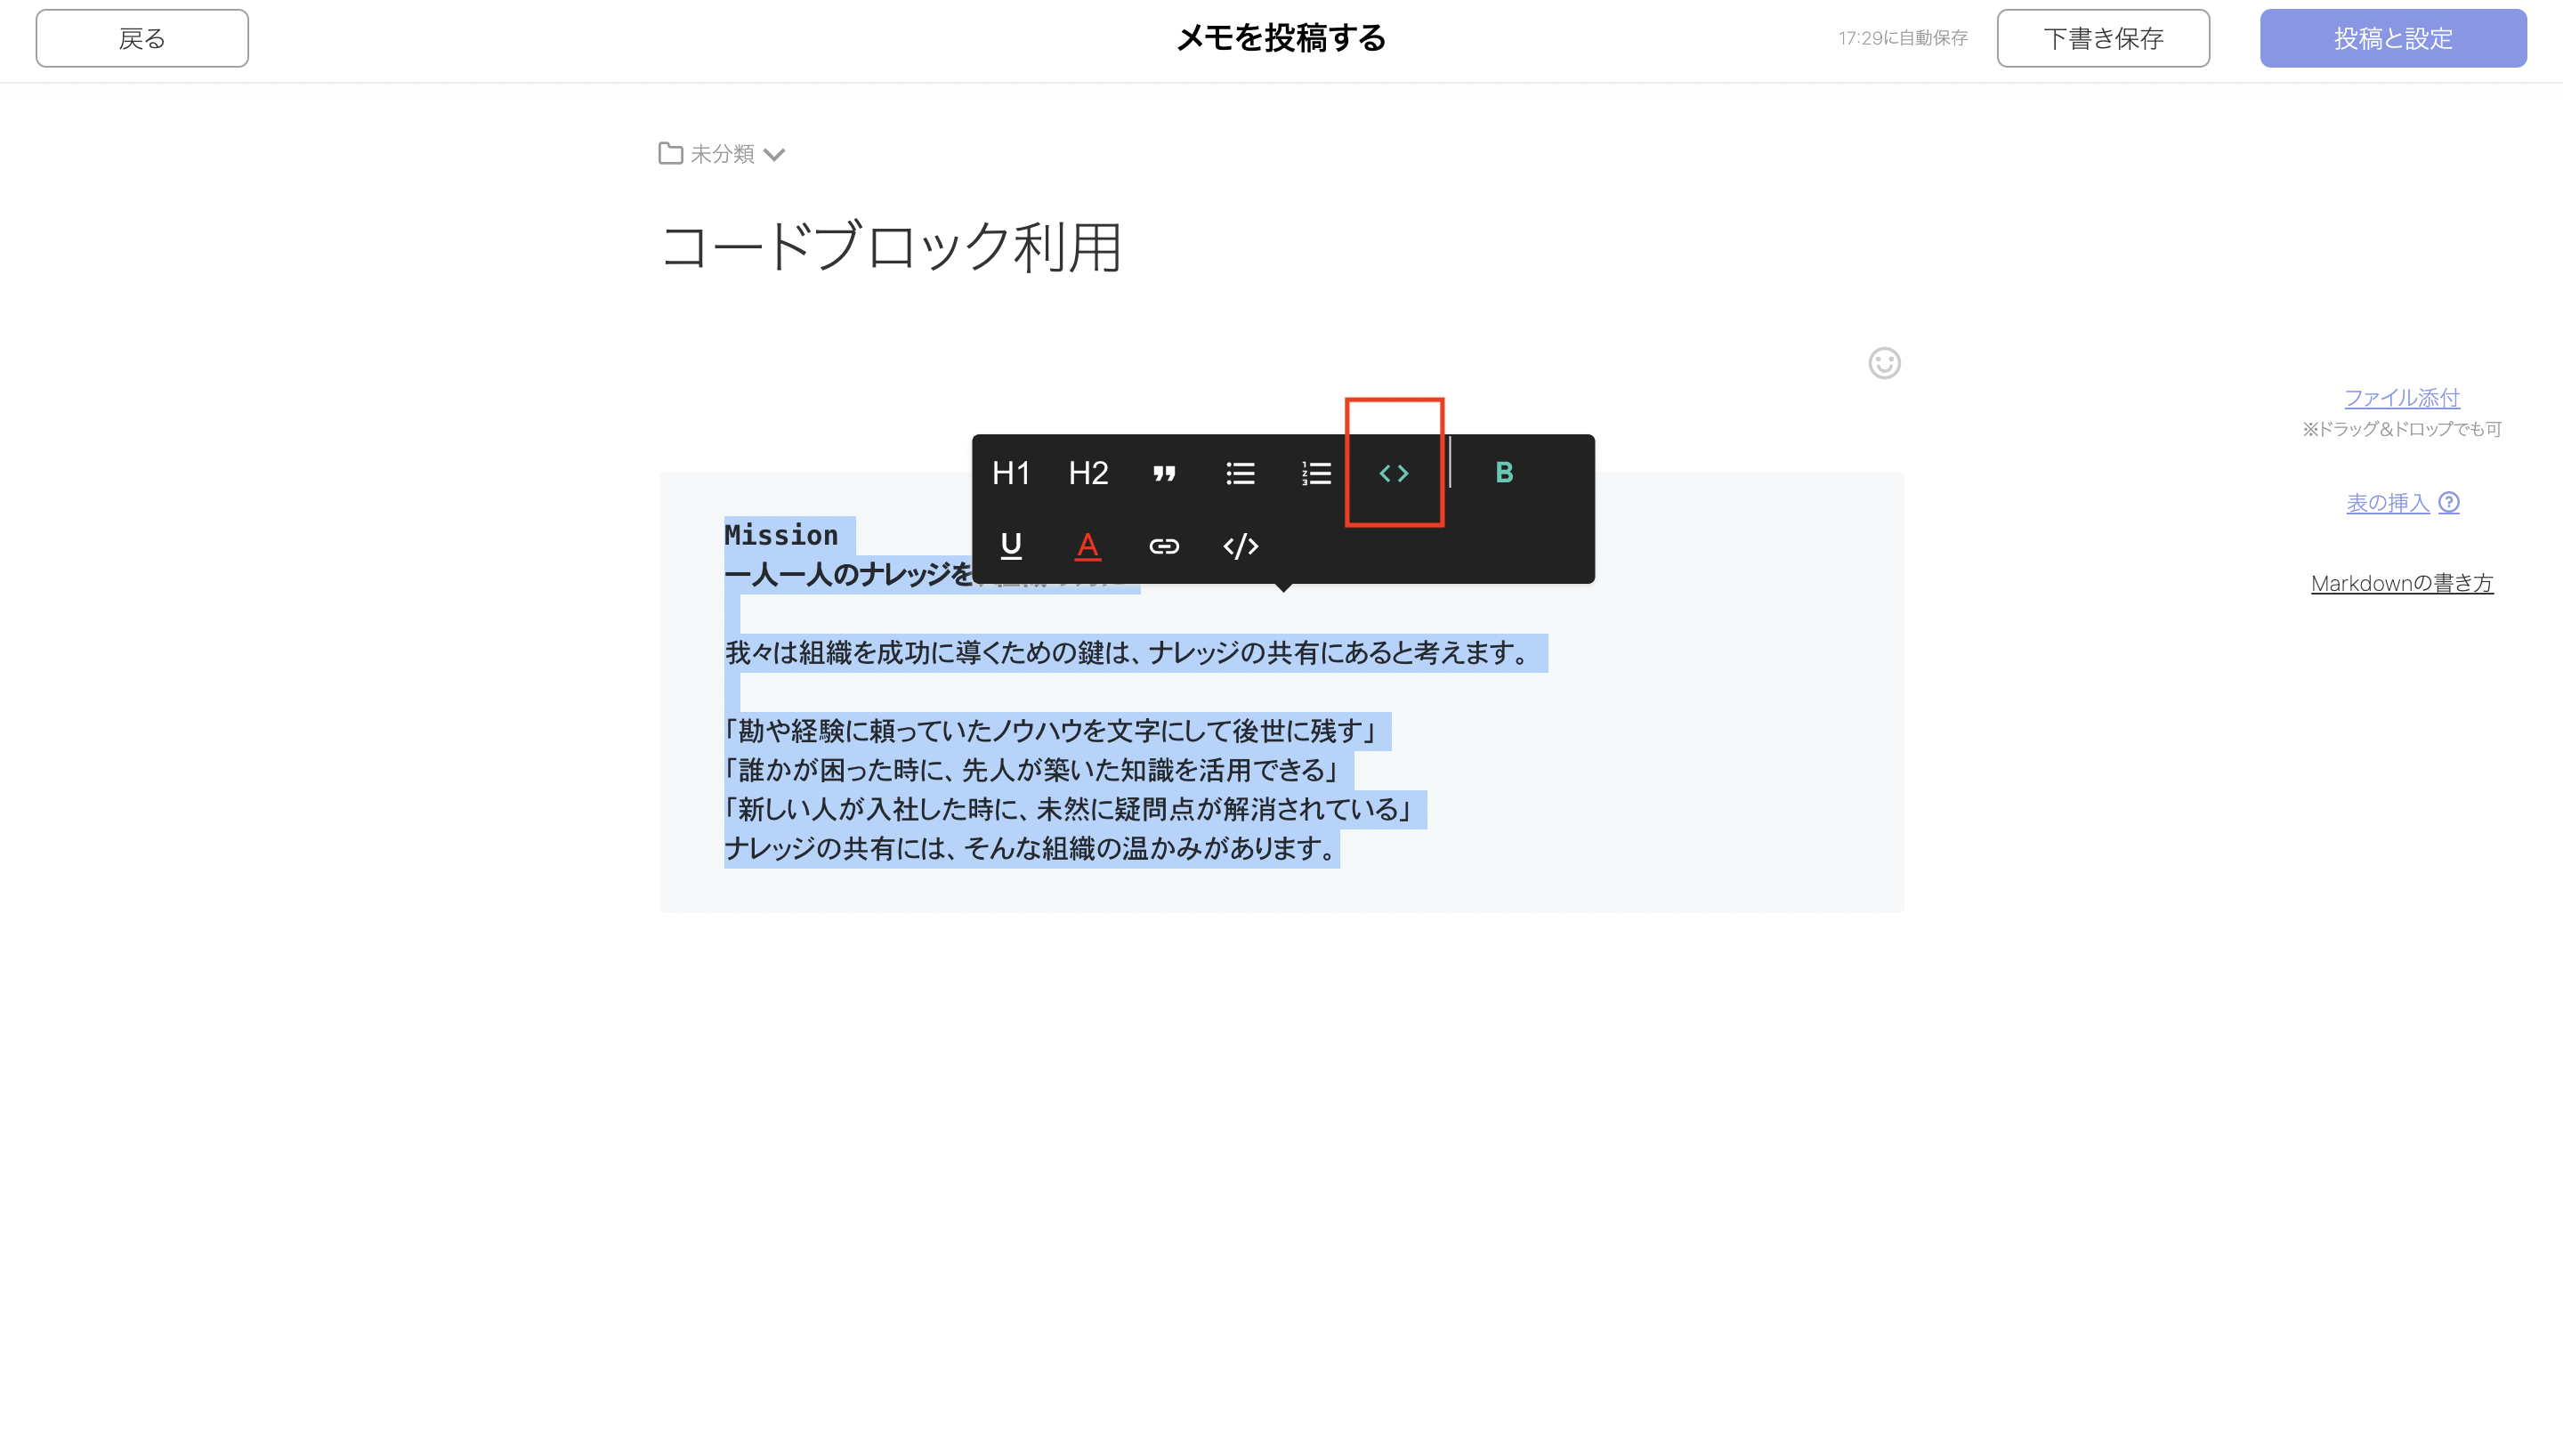Click the ※ドラッグ&ドロップでも可 note

[2401, 429]
